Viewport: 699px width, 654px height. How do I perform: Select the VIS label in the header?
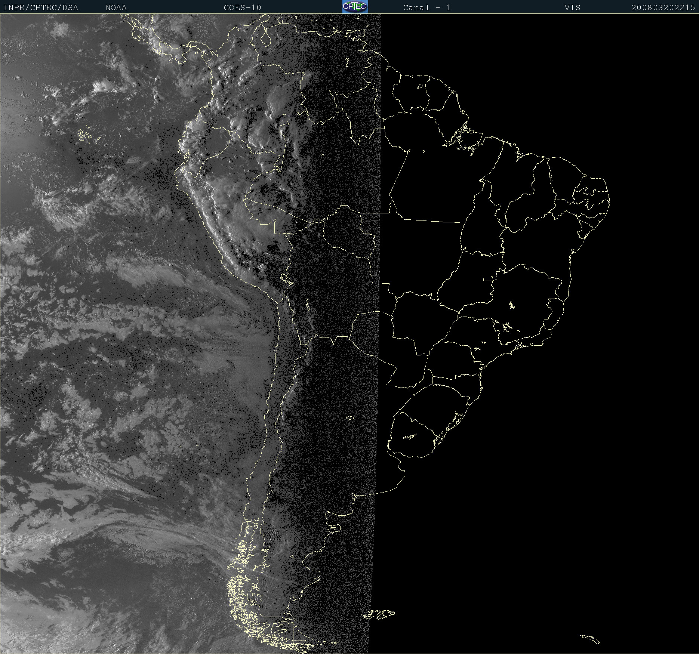572,7
